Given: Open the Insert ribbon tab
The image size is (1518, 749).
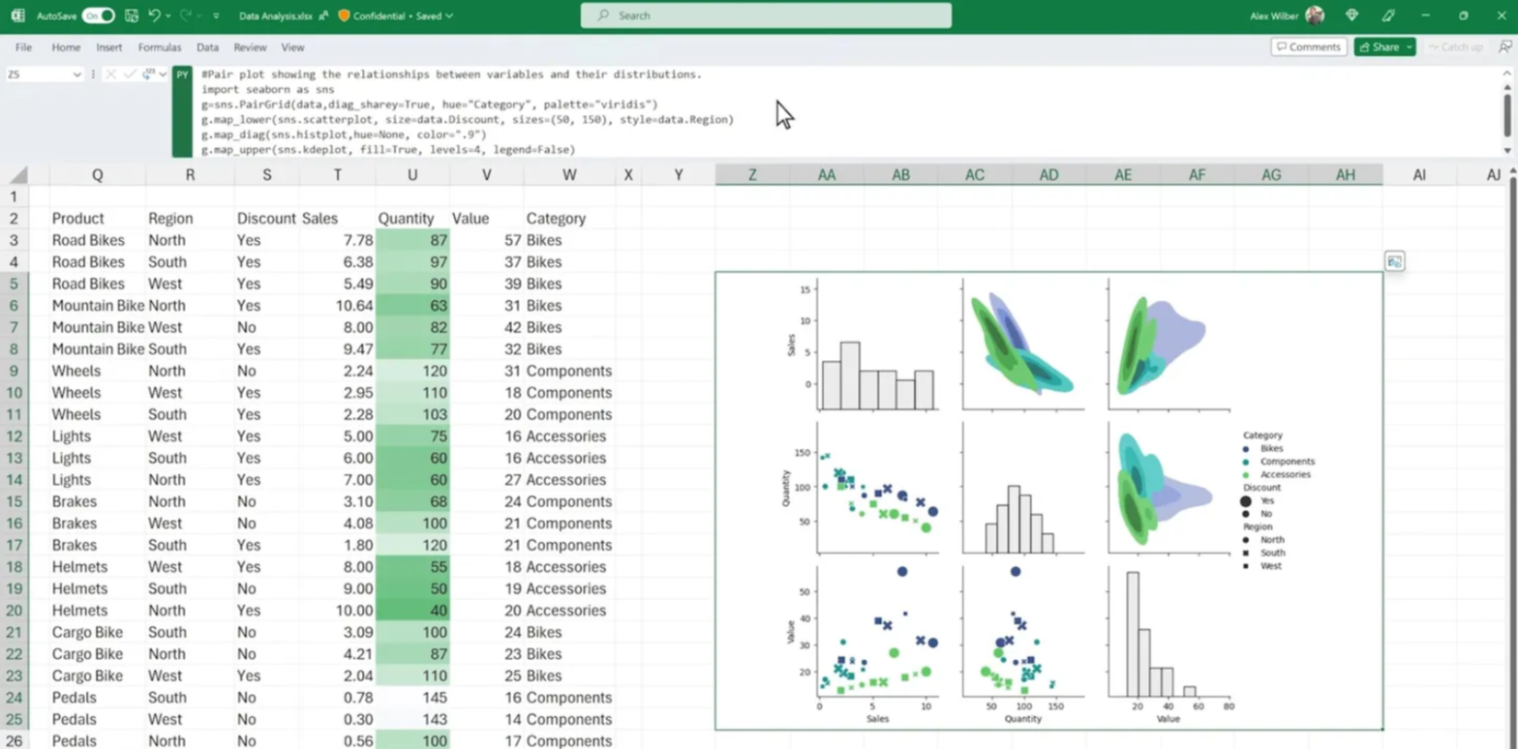Looking at the screenshot, I should pos(108,46).
